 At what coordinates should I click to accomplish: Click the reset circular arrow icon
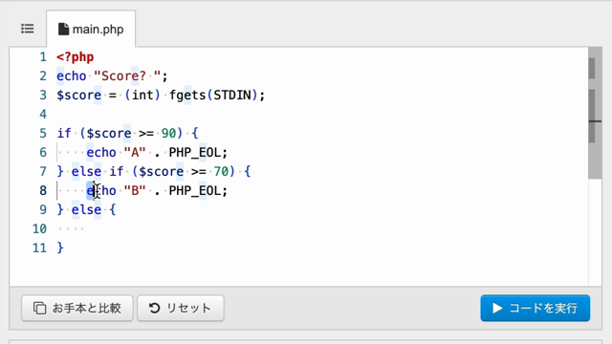[x=155, y=308]
